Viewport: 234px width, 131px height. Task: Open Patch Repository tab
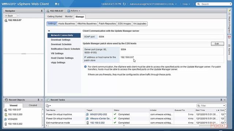coord(107,24)
